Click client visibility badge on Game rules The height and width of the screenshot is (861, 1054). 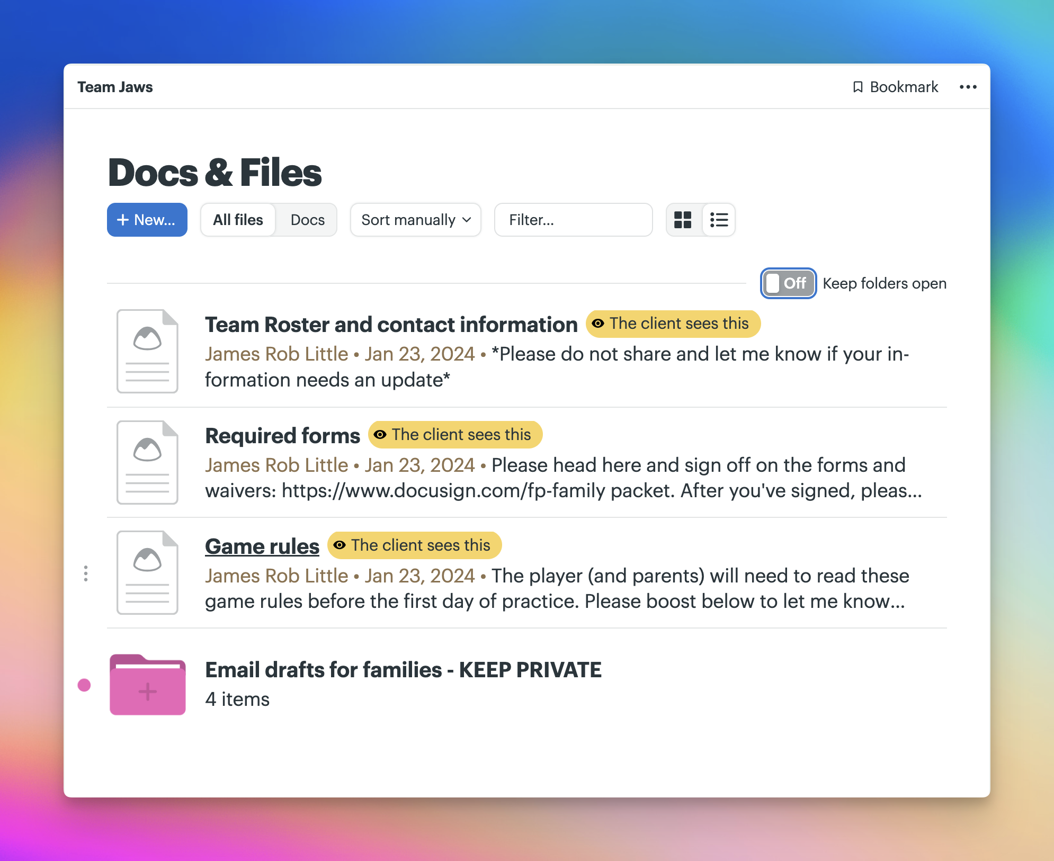414,545
